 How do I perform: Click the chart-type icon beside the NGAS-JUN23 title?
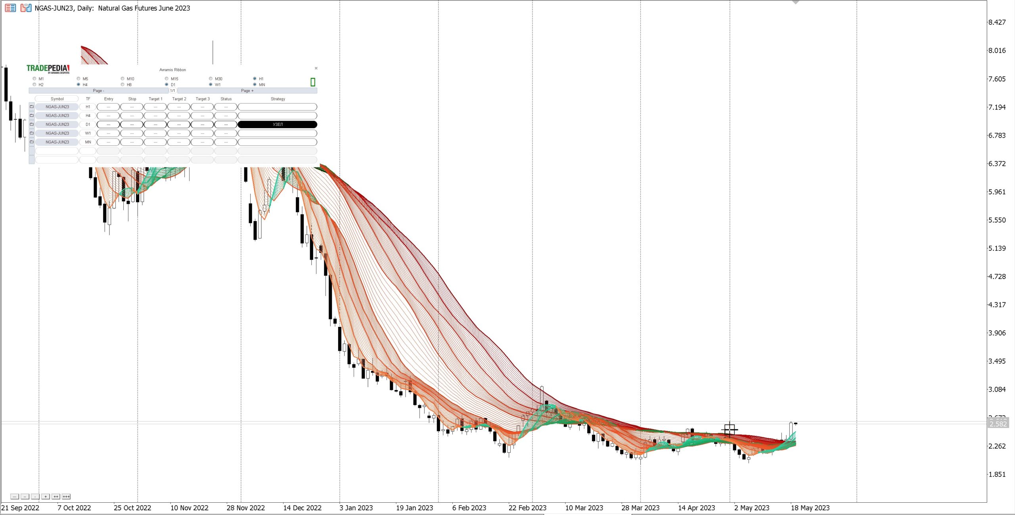tap(26, 8)
